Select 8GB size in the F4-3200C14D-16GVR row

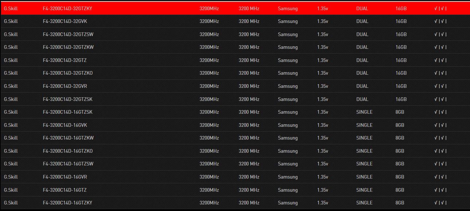(x=400, y=177)
